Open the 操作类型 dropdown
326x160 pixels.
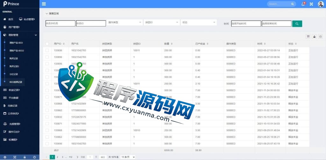125,23
